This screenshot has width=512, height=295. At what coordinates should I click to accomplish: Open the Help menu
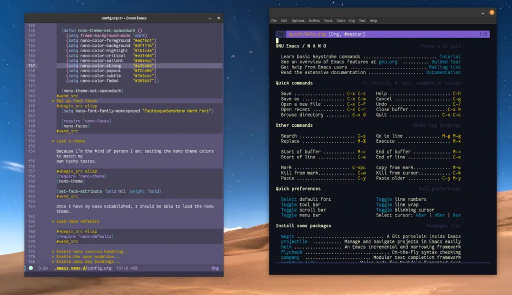pyautogui.click(x=373, y=20)
